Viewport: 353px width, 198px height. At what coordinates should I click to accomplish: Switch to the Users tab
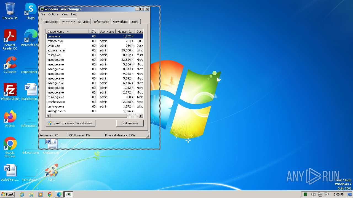135,22
